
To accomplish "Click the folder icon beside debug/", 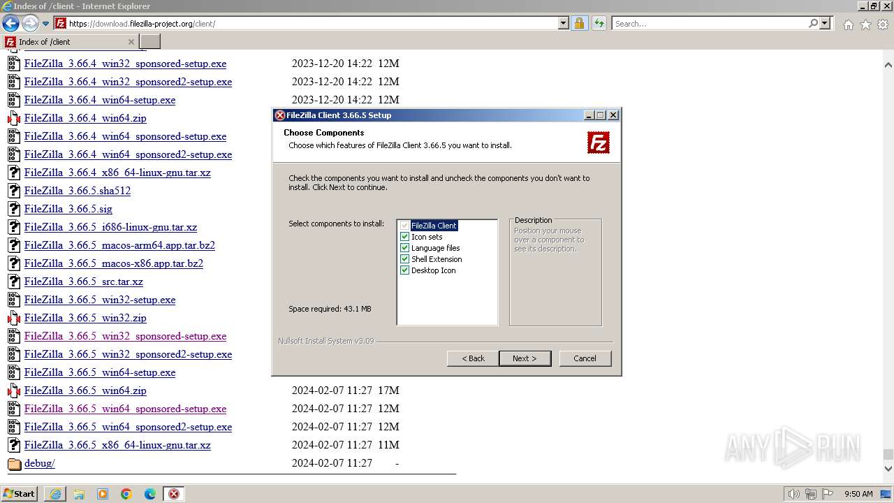I will pyautogui.click(x=14, y=463).
